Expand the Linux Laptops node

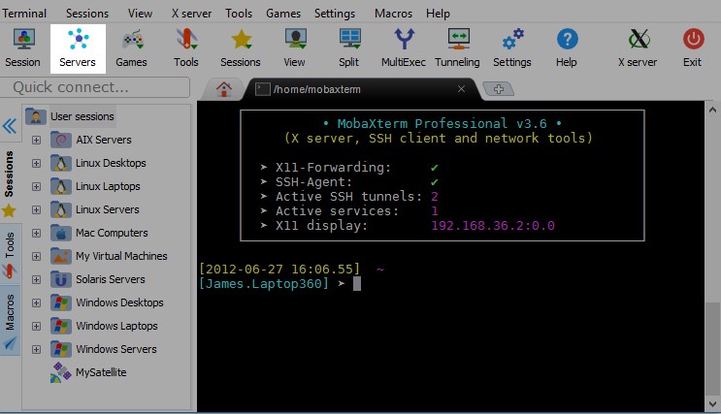(36, 186)
